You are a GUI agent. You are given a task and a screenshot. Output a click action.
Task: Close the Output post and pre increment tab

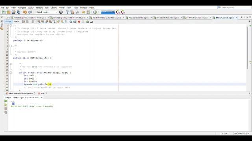(42, 98)
